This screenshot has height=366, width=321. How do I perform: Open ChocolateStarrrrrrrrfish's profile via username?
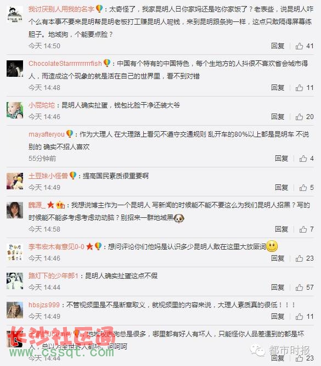pyautogui.click(x=65, y=64)
